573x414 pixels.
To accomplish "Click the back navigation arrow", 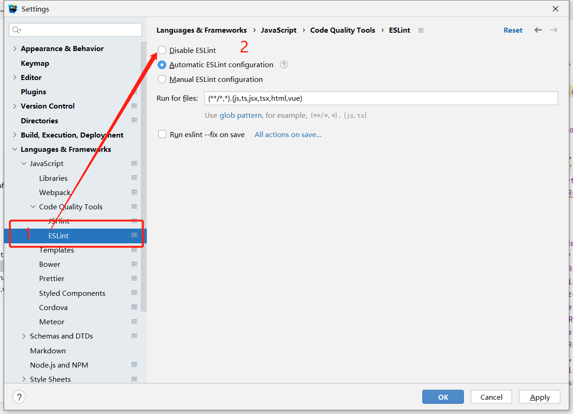I will (538, 30).
